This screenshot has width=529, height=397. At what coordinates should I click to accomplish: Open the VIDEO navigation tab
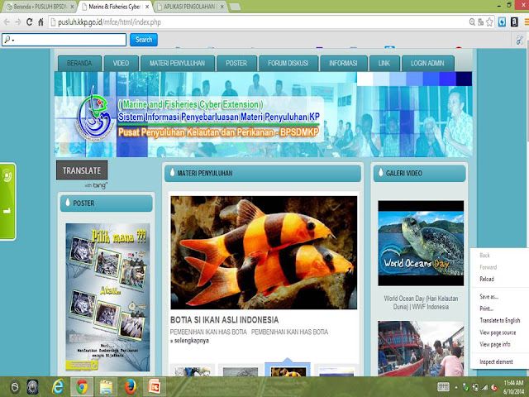coord(122,63)
